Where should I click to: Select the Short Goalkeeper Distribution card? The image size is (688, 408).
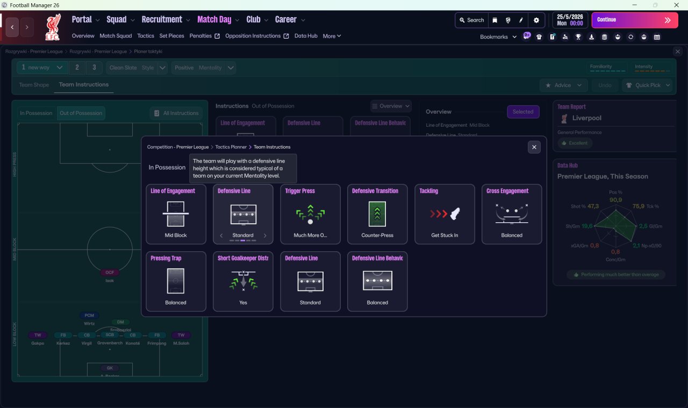(243, 281)
